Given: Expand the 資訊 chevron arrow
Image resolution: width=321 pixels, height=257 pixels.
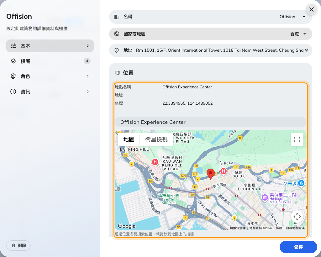Looking at the screenshot, I should (88, 92).
